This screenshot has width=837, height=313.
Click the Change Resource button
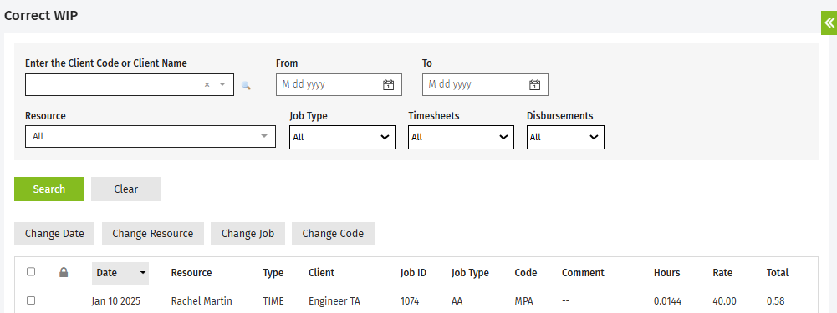[x=153, y=234]
